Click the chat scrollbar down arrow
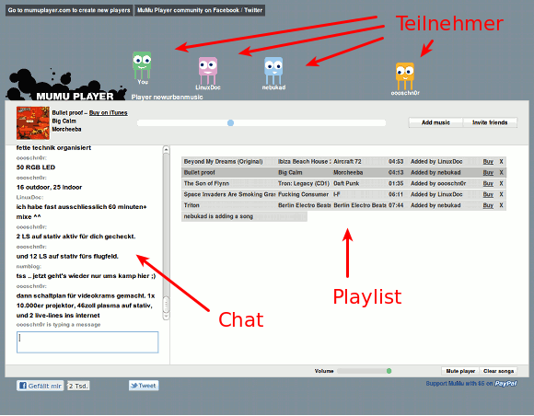The height and width of the screenshot is (416, 534). 166,316
